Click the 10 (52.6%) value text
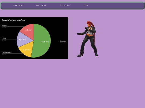The height and width of the screenshot is (108, 145). coord(45,42)
